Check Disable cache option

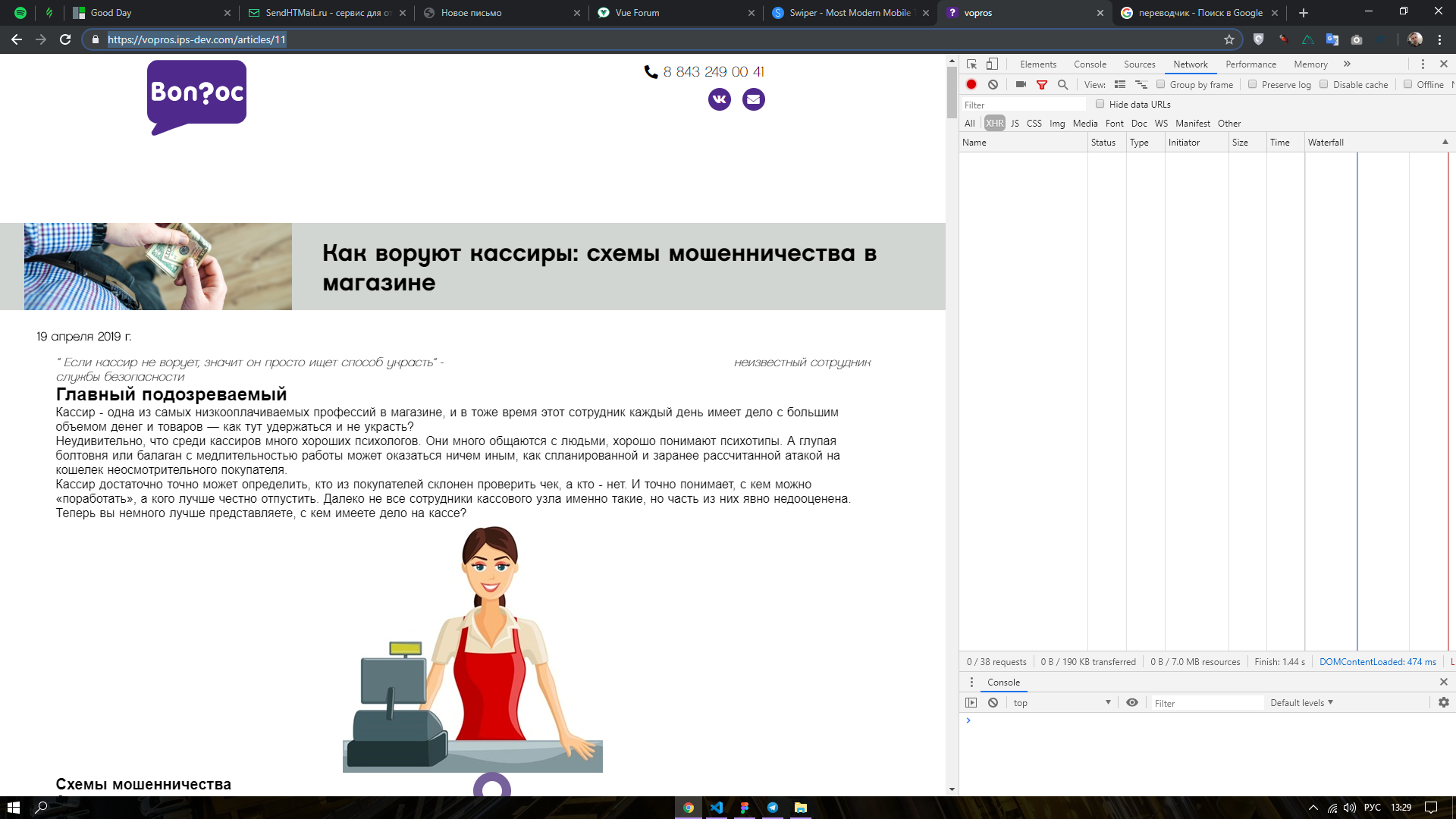point(1324,84)
